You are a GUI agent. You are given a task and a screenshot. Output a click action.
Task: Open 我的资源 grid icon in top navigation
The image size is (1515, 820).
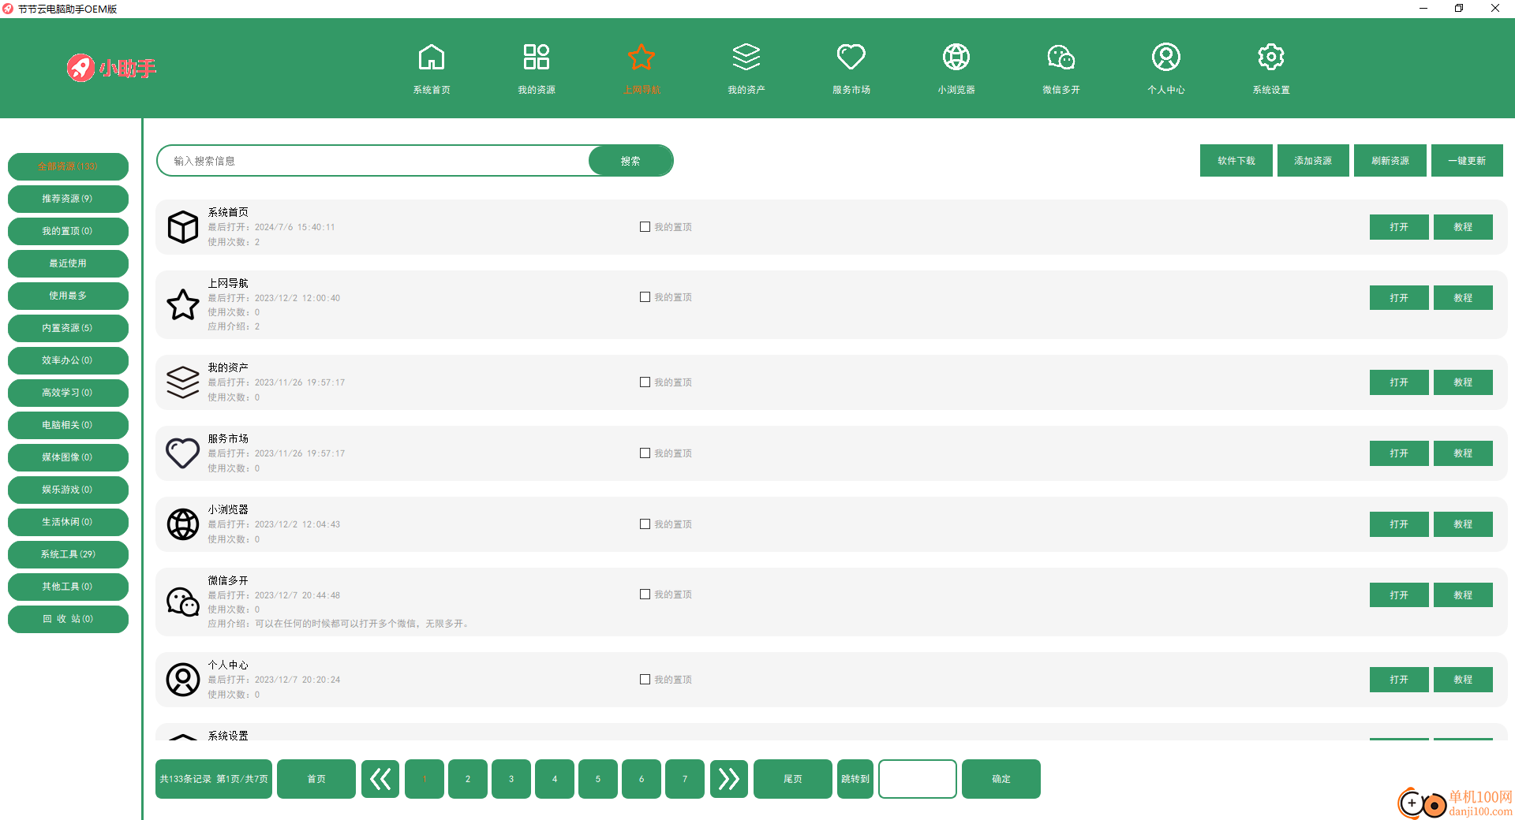[536, 58]
